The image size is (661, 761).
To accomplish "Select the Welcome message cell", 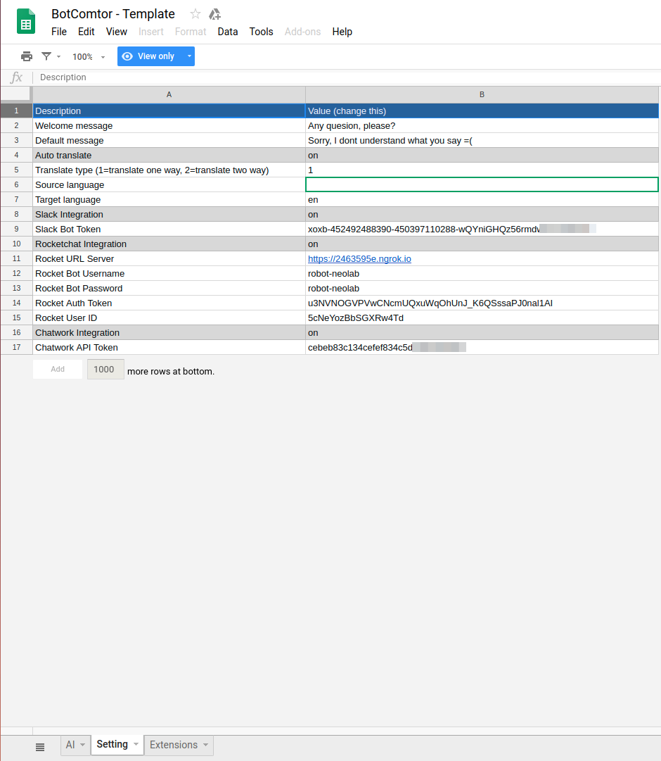I will pos(169,126).
